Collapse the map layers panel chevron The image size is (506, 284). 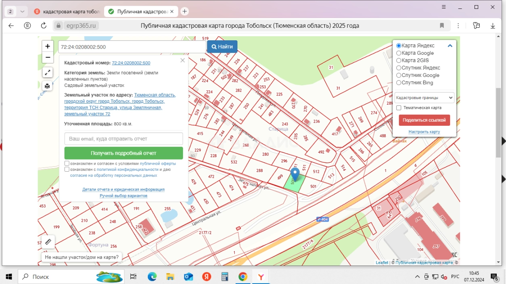tap(450, 46)
